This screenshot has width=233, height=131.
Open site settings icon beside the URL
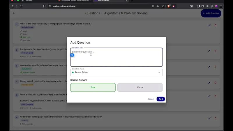[x=50, y=6]
